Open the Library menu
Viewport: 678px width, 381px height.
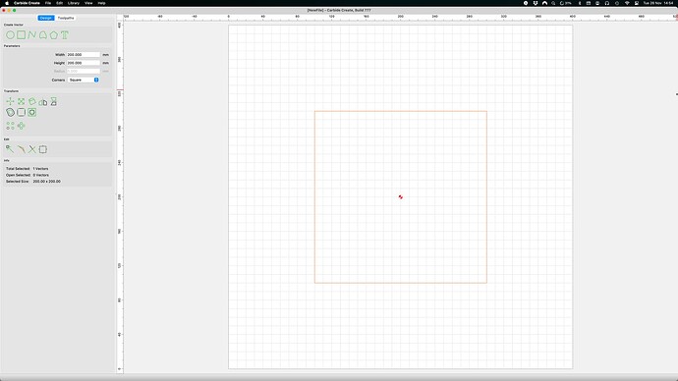click(74, 3)
